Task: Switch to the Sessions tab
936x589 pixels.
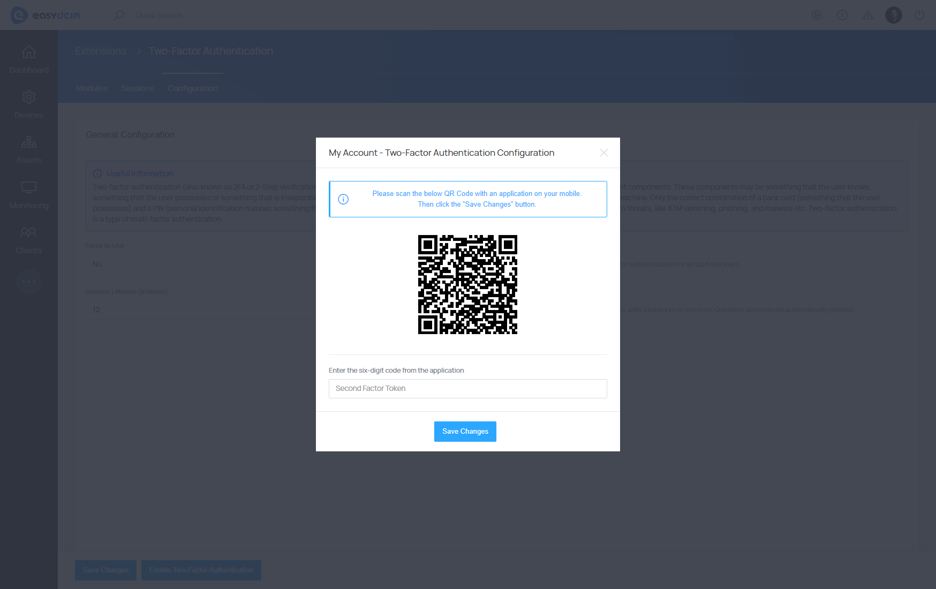Action: click(138, 88)
